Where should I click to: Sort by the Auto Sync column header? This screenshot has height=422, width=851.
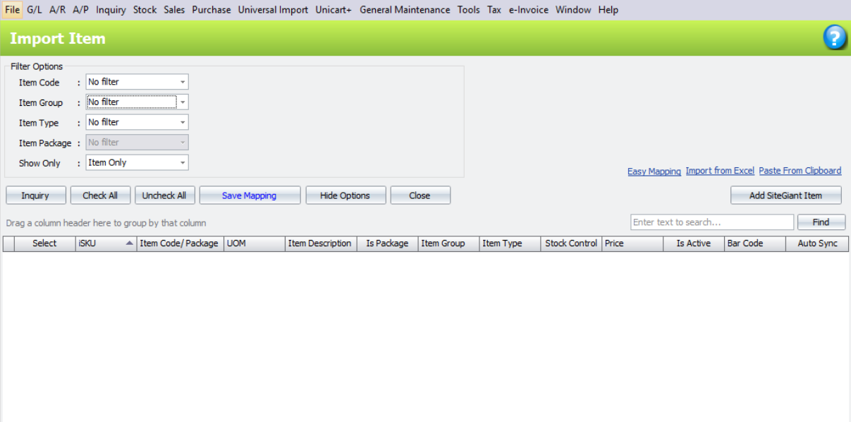[x=817, y=243]
